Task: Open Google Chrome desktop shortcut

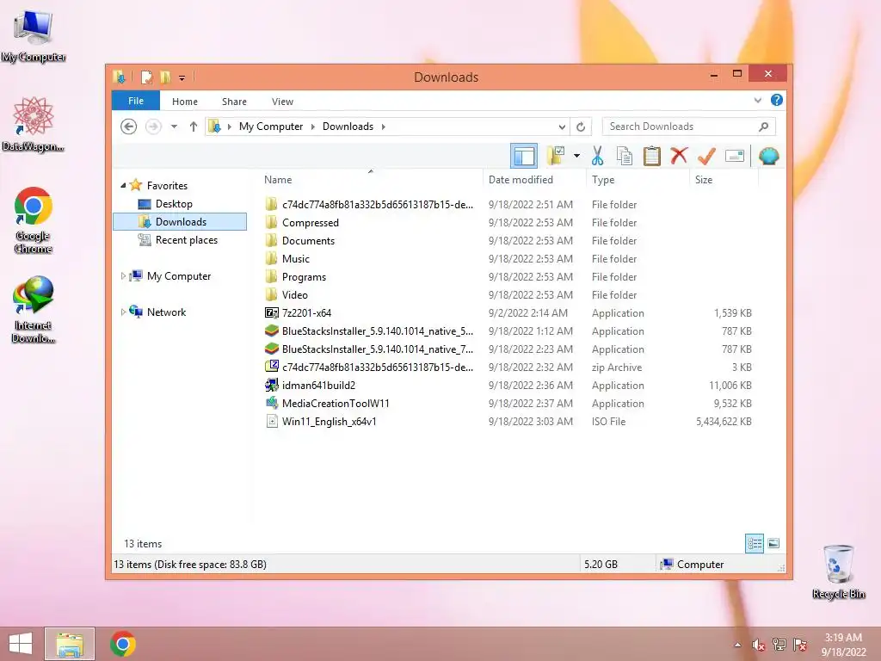Action: click(x=34, y=220)
